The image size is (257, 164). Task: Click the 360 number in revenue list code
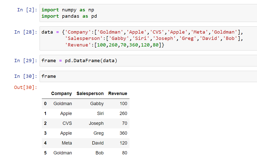pyautogui.click(x=133, y=45)
